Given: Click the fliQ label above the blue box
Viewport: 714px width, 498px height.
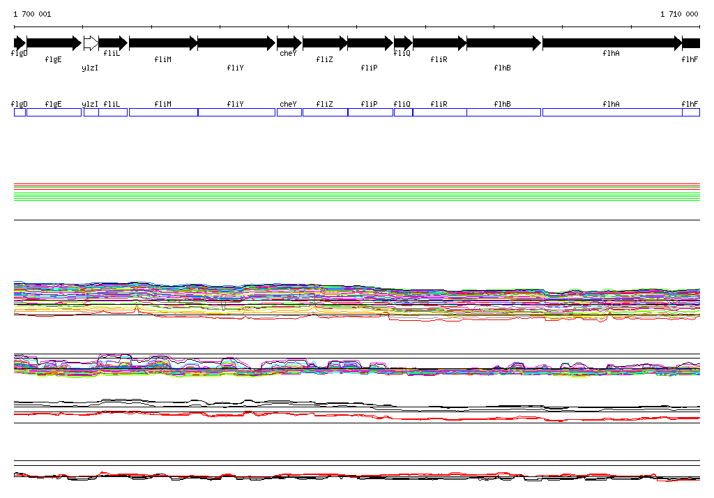Looking at the screenshot, I should [x=402, y=104].
